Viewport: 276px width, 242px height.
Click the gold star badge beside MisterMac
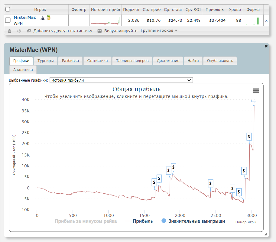click(x=48, y=18)
